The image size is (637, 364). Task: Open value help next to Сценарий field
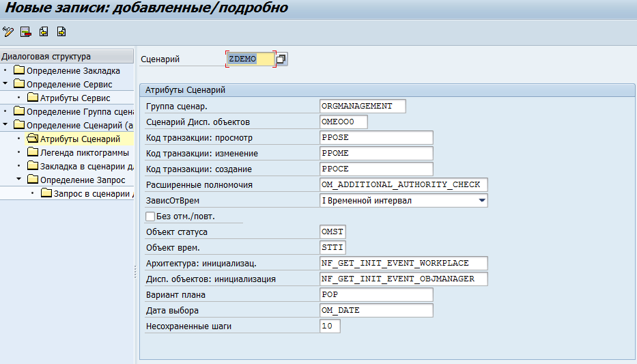pos(281,59)
